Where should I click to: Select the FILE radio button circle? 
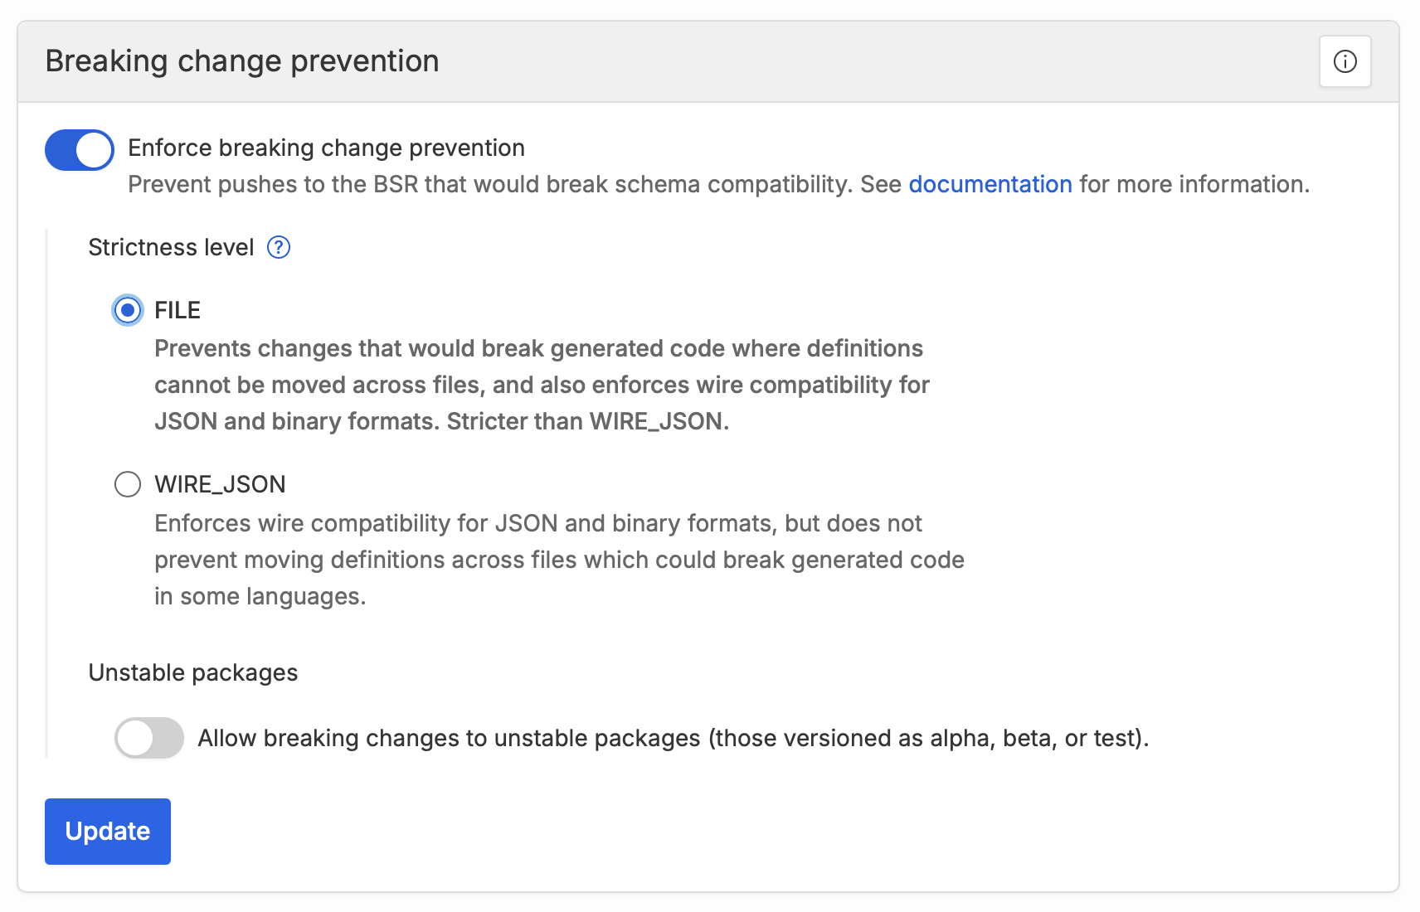pos(128,310)
